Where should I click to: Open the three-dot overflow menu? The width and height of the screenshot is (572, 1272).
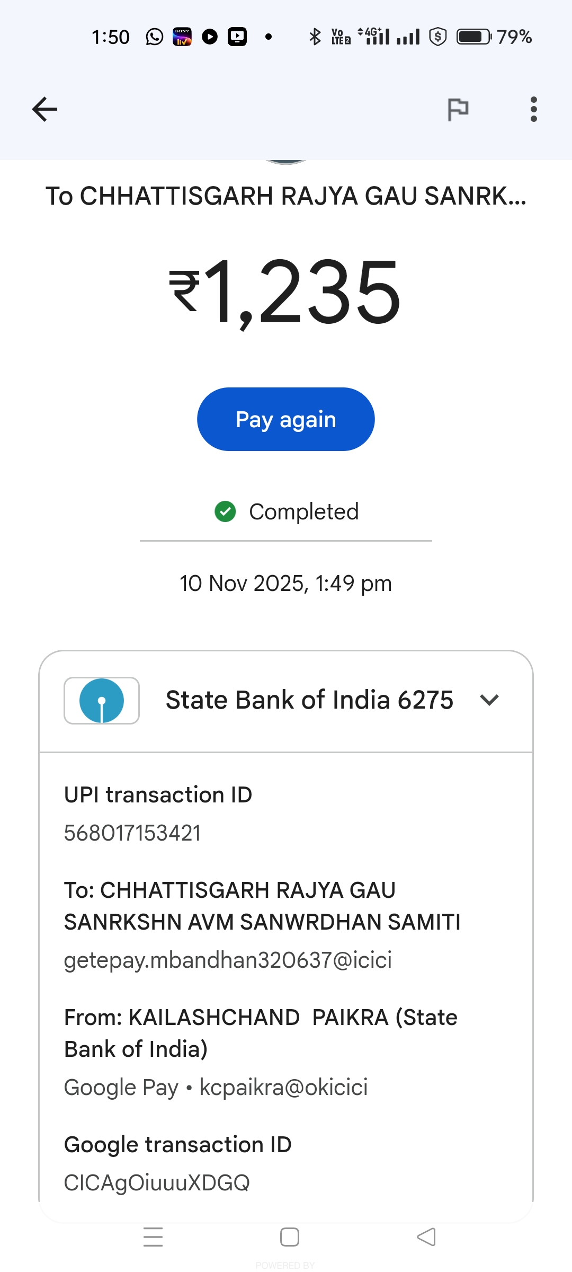pos(533,110)
